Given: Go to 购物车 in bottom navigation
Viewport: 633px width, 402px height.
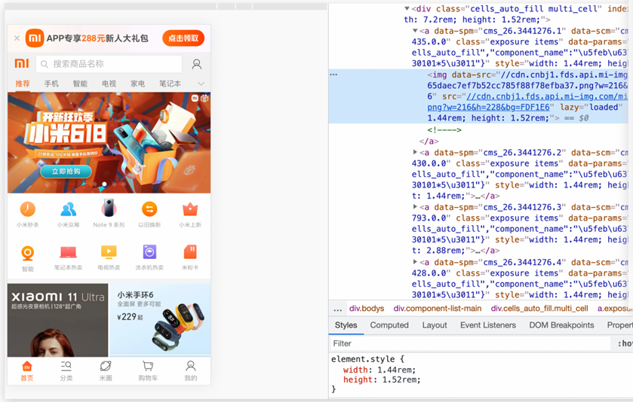Looking at the screenshot, I should click(148, 371).
